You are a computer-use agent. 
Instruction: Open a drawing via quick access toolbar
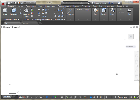tap(12, 3)
